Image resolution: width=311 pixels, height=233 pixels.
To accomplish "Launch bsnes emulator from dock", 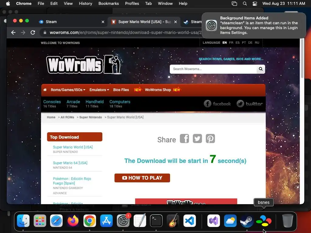I will pos(264,221).
